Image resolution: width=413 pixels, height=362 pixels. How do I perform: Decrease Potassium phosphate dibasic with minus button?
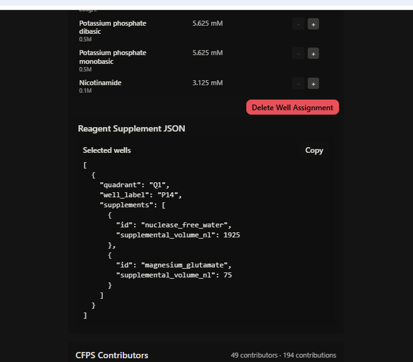click(298, 24)
